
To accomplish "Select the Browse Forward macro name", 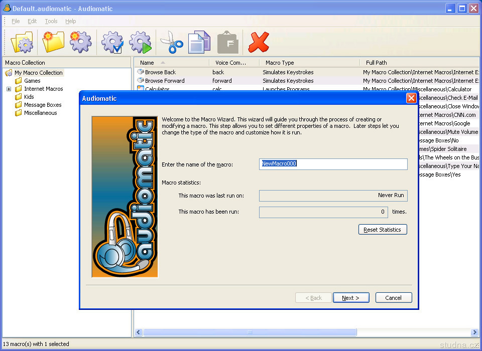I will 165,81.
